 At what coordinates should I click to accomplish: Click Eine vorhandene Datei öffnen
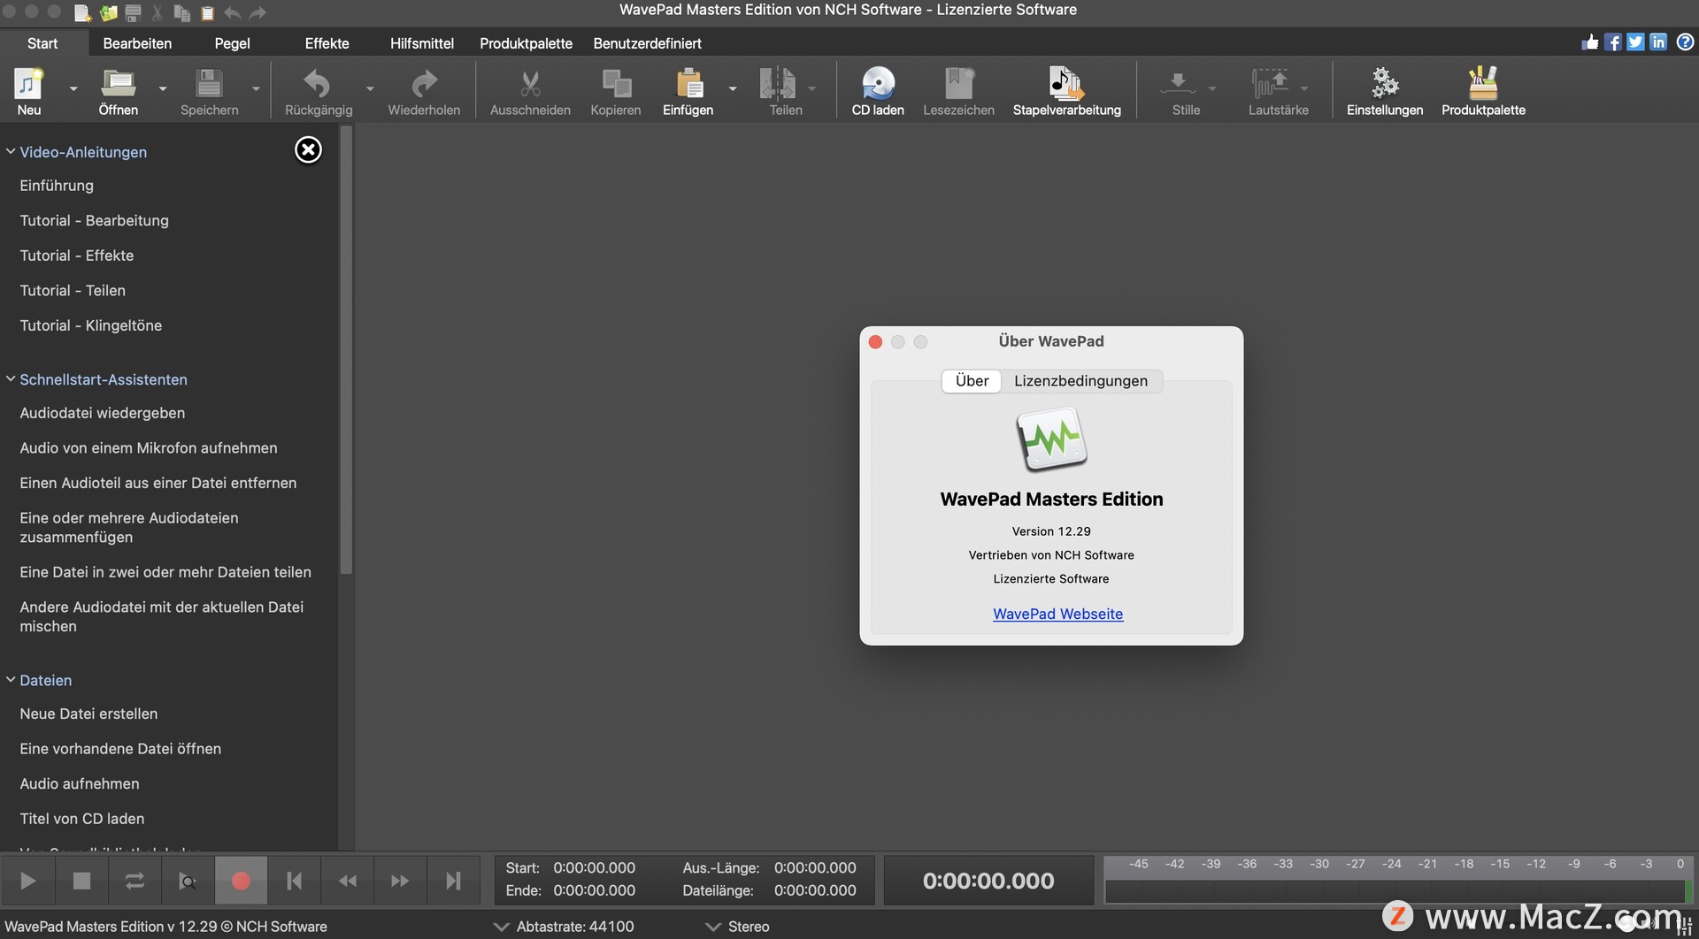click(120, 749)
